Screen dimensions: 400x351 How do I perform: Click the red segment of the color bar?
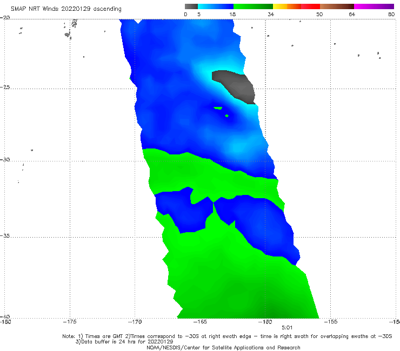[x=310, y=6]
